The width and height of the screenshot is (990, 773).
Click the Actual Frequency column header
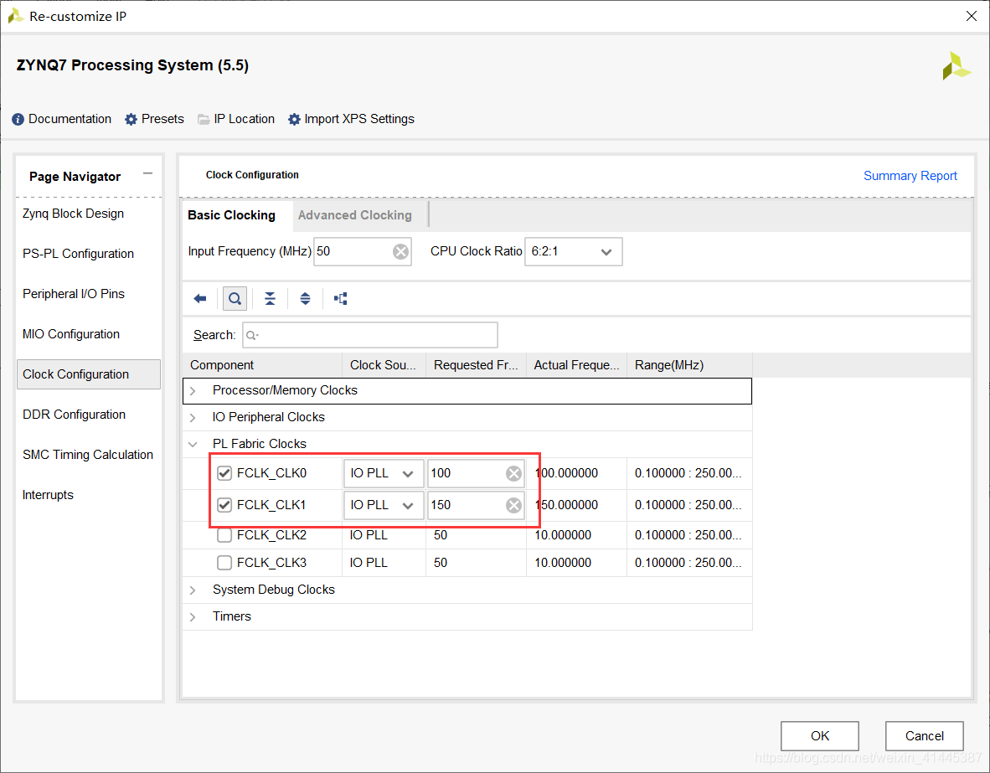[576, 366]
